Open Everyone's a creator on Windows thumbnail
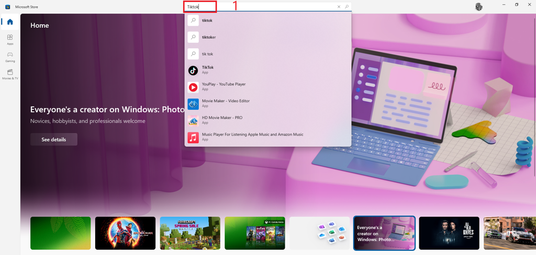This screenshot has width=536, height=255. pyautogui.click(x=384, y=233)
